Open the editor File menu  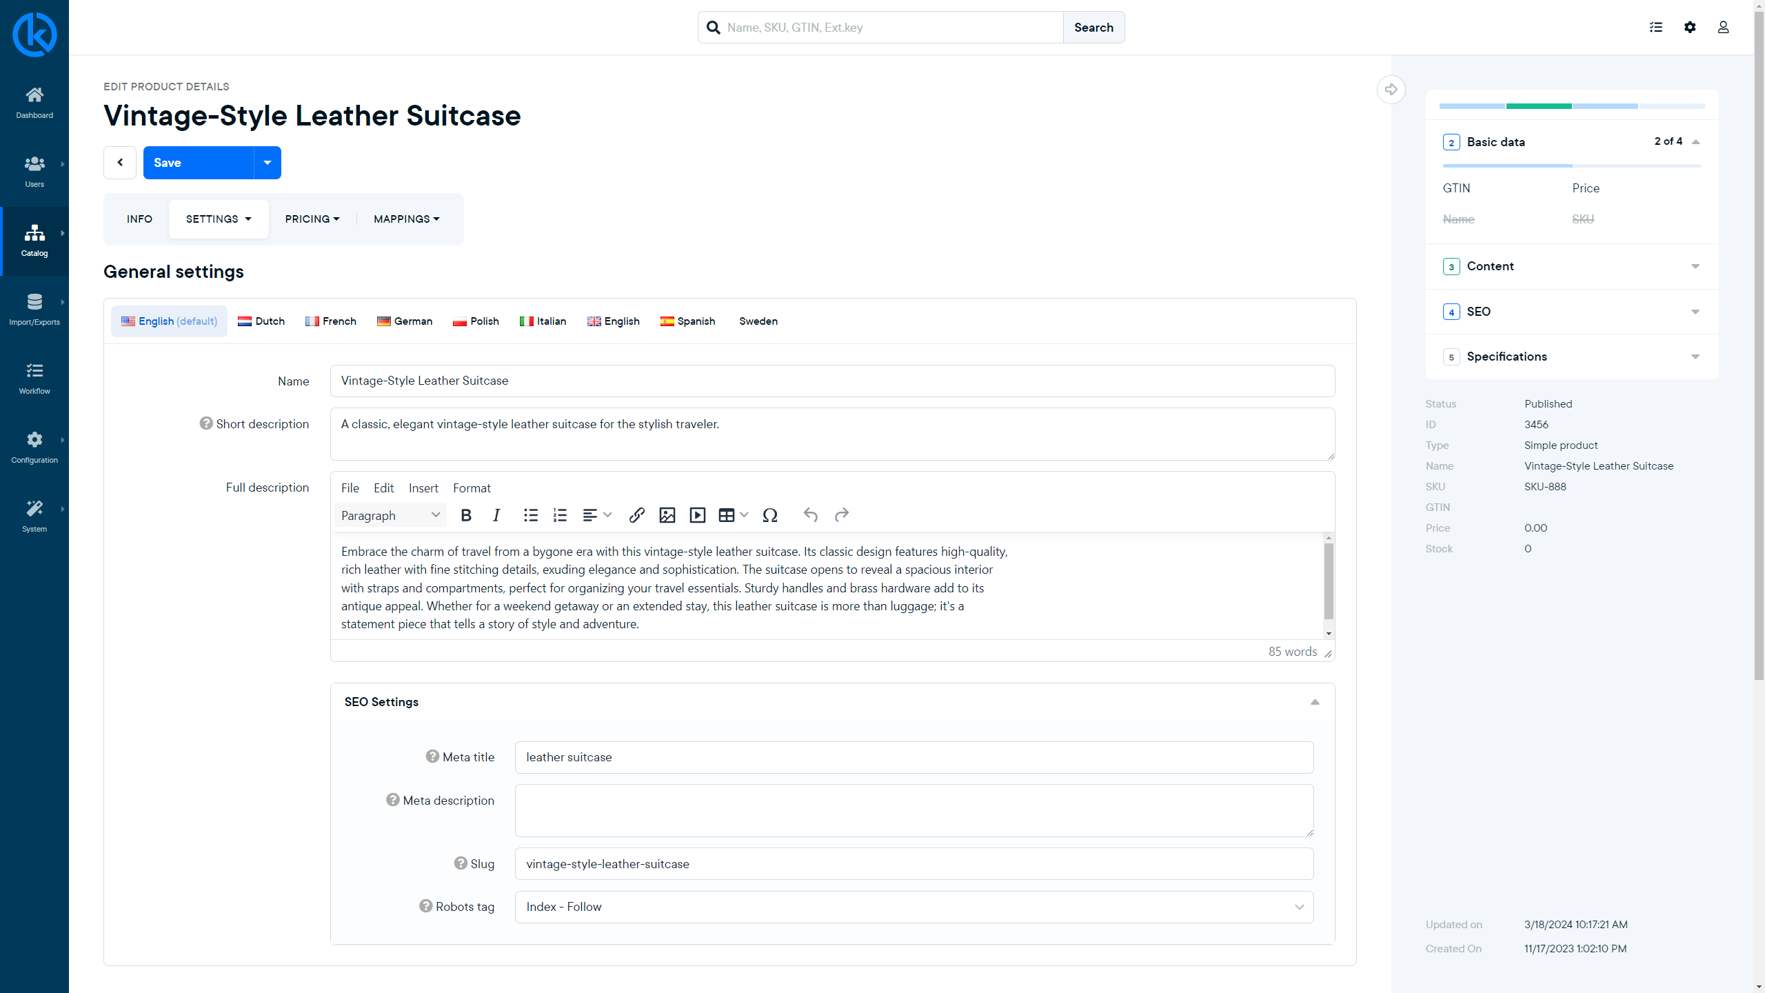(350, 488)
